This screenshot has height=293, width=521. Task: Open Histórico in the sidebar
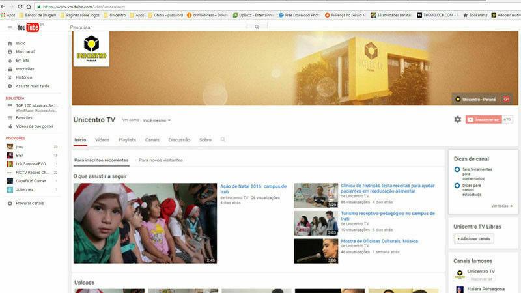[x=23, y=77]
